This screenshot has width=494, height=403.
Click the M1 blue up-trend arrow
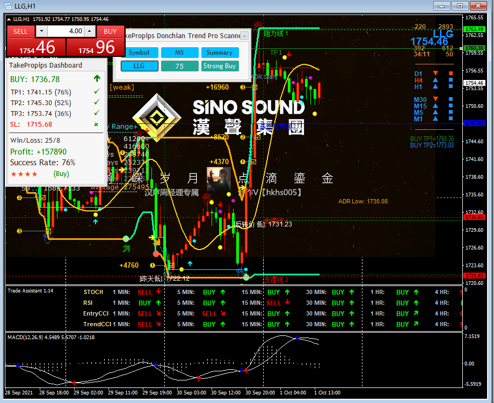[435, 119]
